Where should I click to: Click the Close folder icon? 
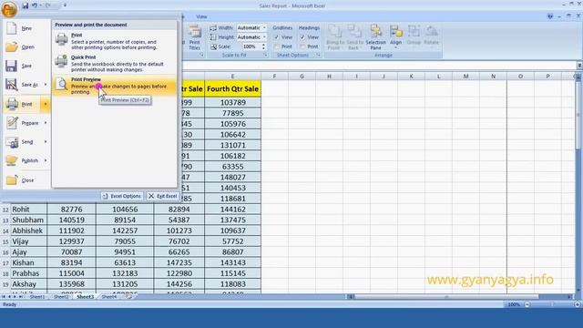pyautogui.click(x=12, y=180)
